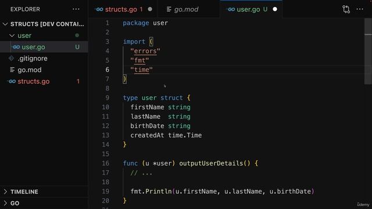Click the // ... comment line
The image size is (372, 209).
(x=141, y=173)
